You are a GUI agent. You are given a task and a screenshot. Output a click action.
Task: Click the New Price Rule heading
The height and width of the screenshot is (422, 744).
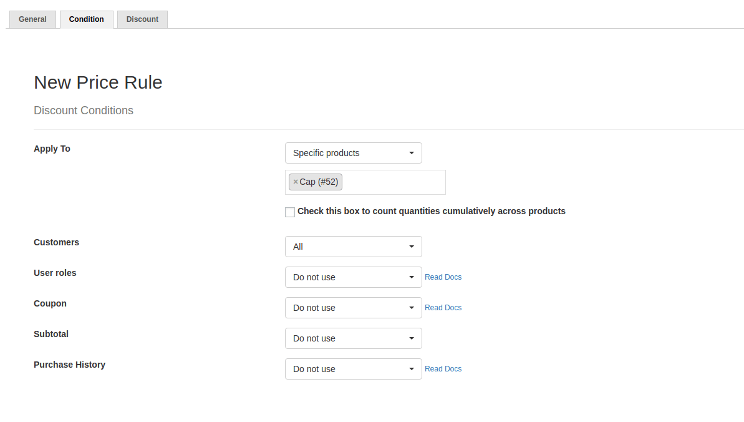(98, 82)
